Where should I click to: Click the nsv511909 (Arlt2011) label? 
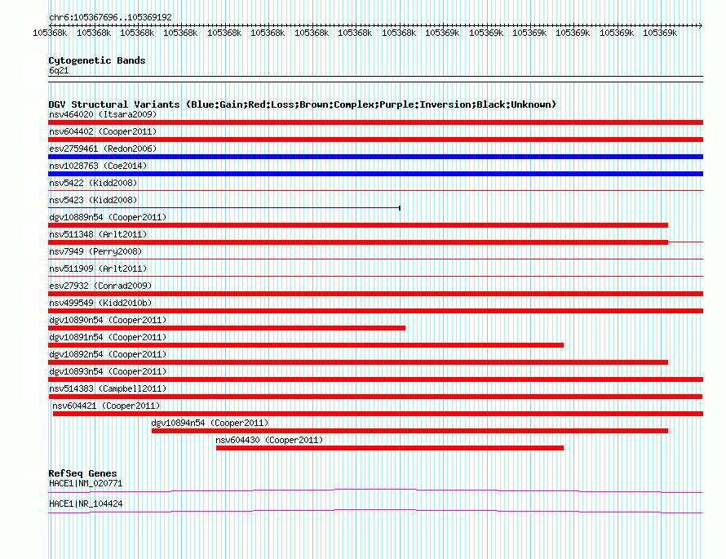click(x=98, y=268)
